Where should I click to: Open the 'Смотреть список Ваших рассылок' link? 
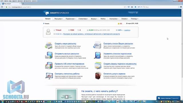coord(118,43)
